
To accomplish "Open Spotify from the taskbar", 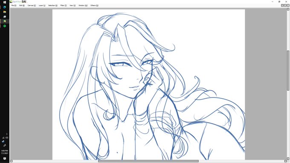I will coord(5,26).
